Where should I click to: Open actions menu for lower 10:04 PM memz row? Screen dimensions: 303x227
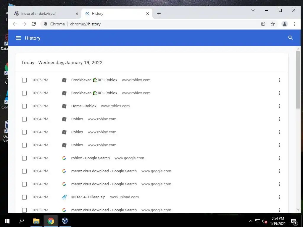click(279, 184)
